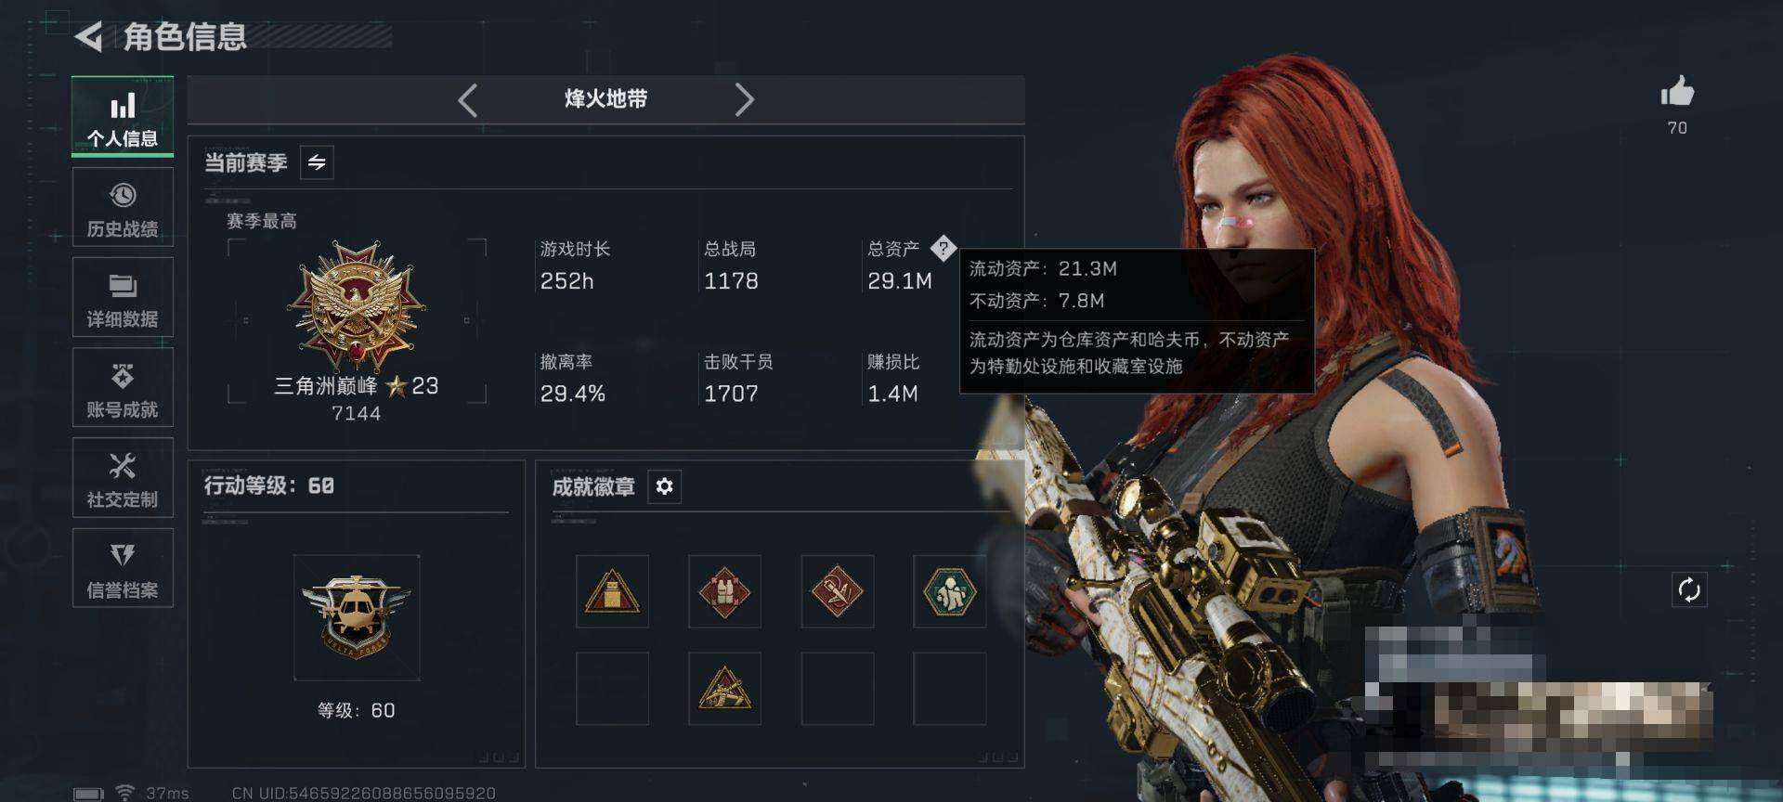
Task: Click the empty first badge slot in second row
Action: pos(612,688)
